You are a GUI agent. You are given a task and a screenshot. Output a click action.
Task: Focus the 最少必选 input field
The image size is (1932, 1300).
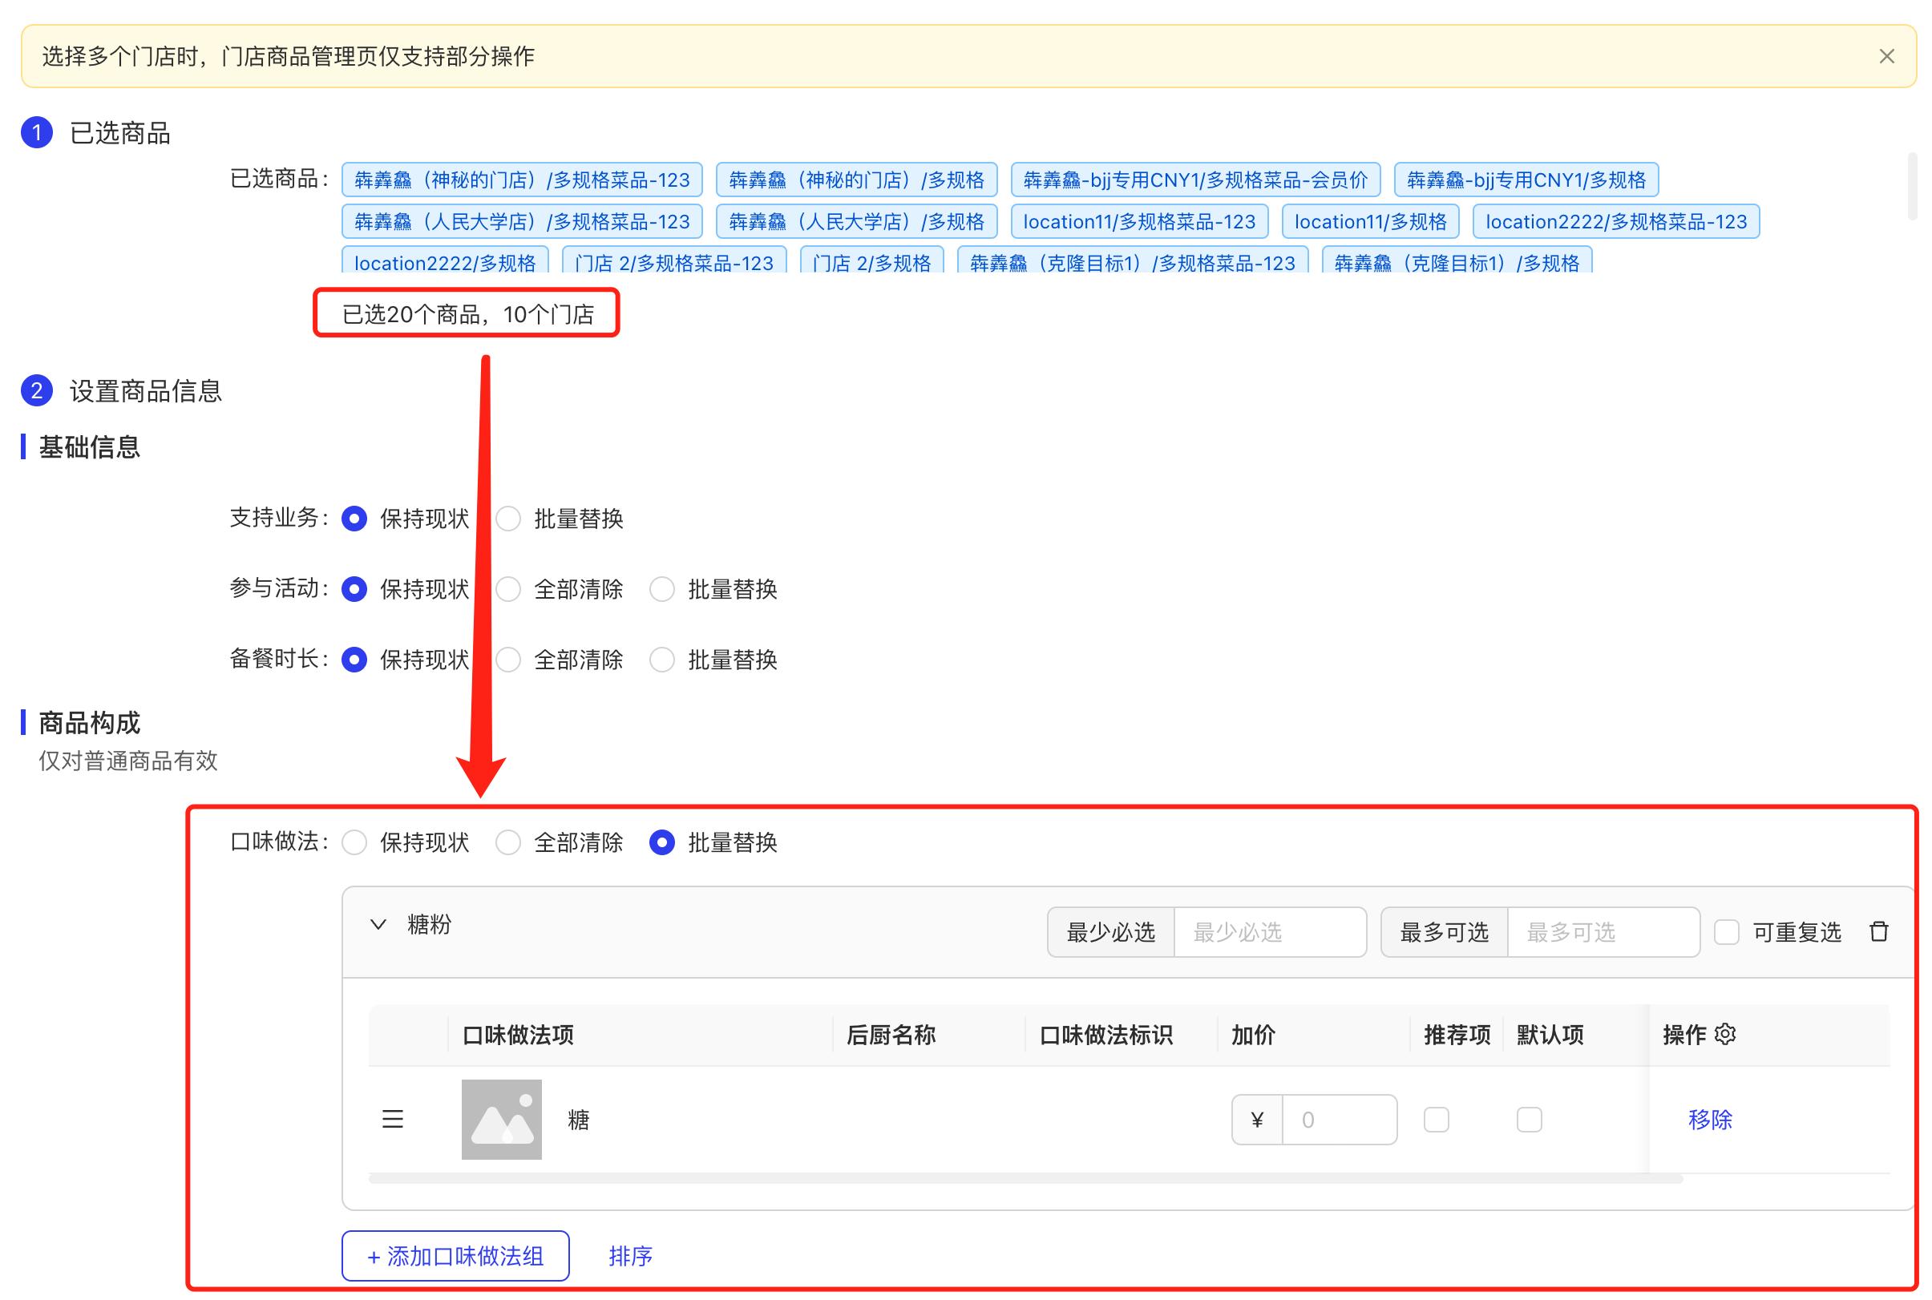(x=1270, y=932)
